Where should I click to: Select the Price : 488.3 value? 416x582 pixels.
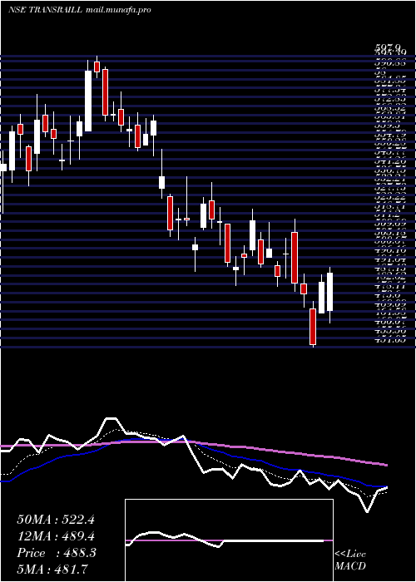pos(57,553)
